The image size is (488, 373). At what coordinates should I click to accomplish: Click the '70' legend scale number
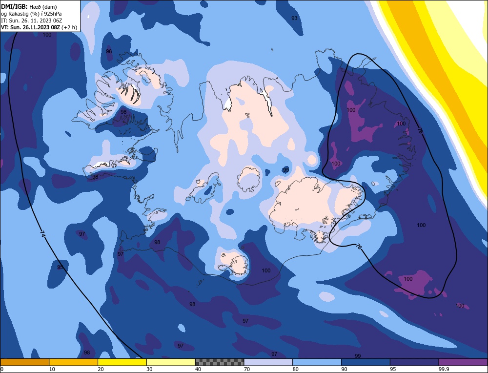point(247,369)
